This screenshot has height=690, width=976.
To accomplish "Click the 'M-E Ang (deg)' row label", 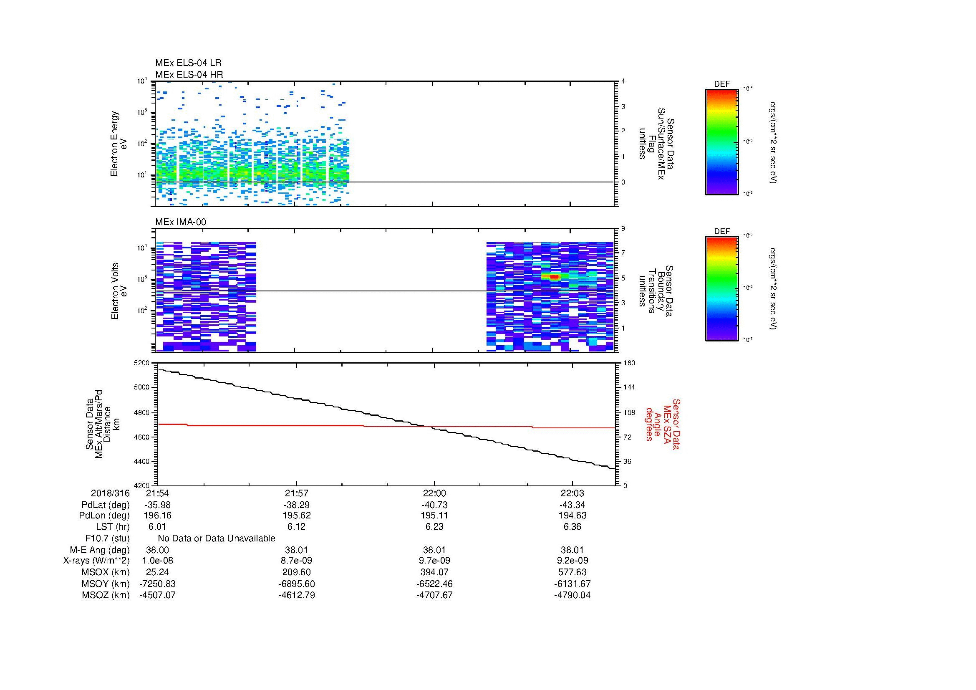I will 100,550.
